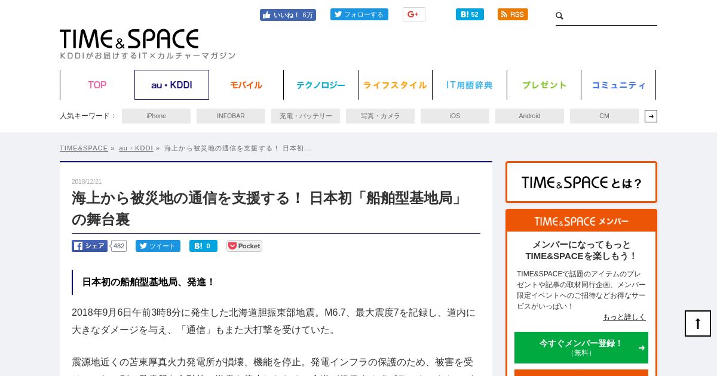Select the iOS keyword tag
Image resolution: width=717 pixels, height=376 pixels.
[x=455, y=116]
